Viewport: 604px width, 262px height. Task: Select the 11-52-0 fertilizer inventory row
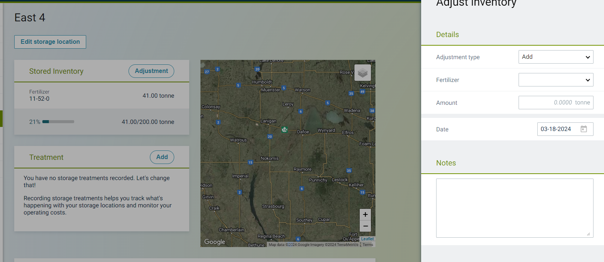[x=102, y=95]
